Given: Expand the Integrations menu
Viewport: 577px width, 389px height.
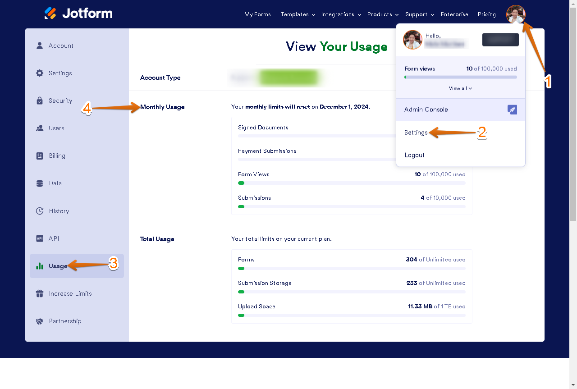Looking at the screenshot, I should (341, 14).
